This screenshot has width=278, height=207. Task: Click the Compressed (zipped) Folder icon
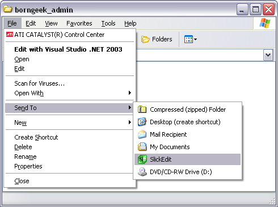click(x=142, y=109)
